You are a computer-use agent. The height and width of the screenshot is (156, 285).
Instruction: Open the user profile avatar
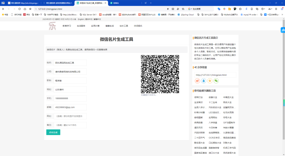[x=282, y=9]
